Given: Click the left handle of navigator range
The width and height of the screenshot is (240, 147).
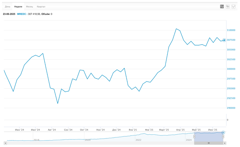Looking at the screenshot, I should pos(194,136).
